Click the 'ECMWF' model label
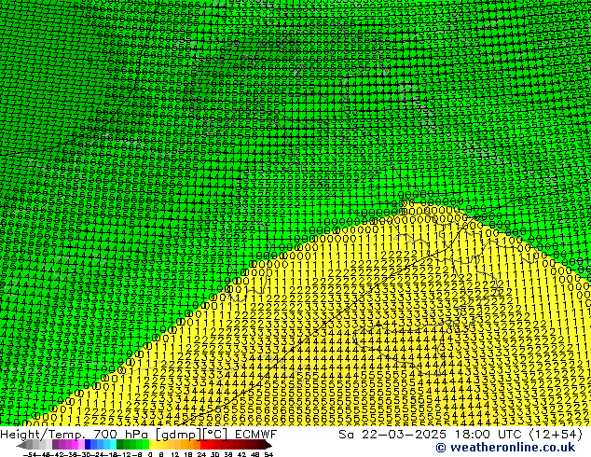Viewport: 591px width, 457px height. tap(256, 435)
